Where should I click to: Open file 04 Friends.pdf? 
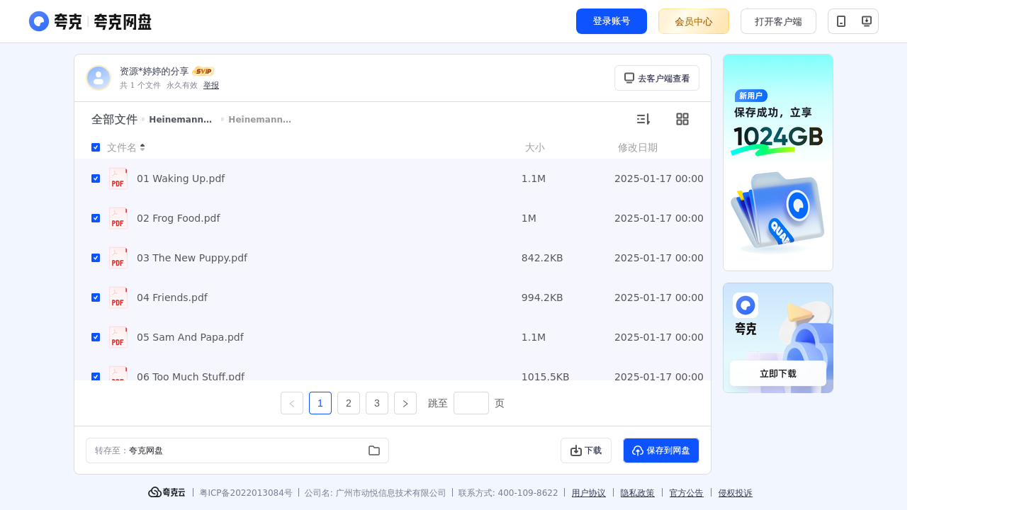[172, 297]
